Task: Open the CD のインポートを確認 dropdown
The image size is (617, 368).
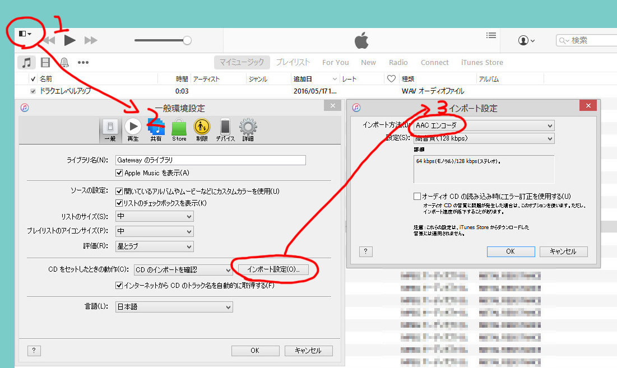Action: point(183,270)
